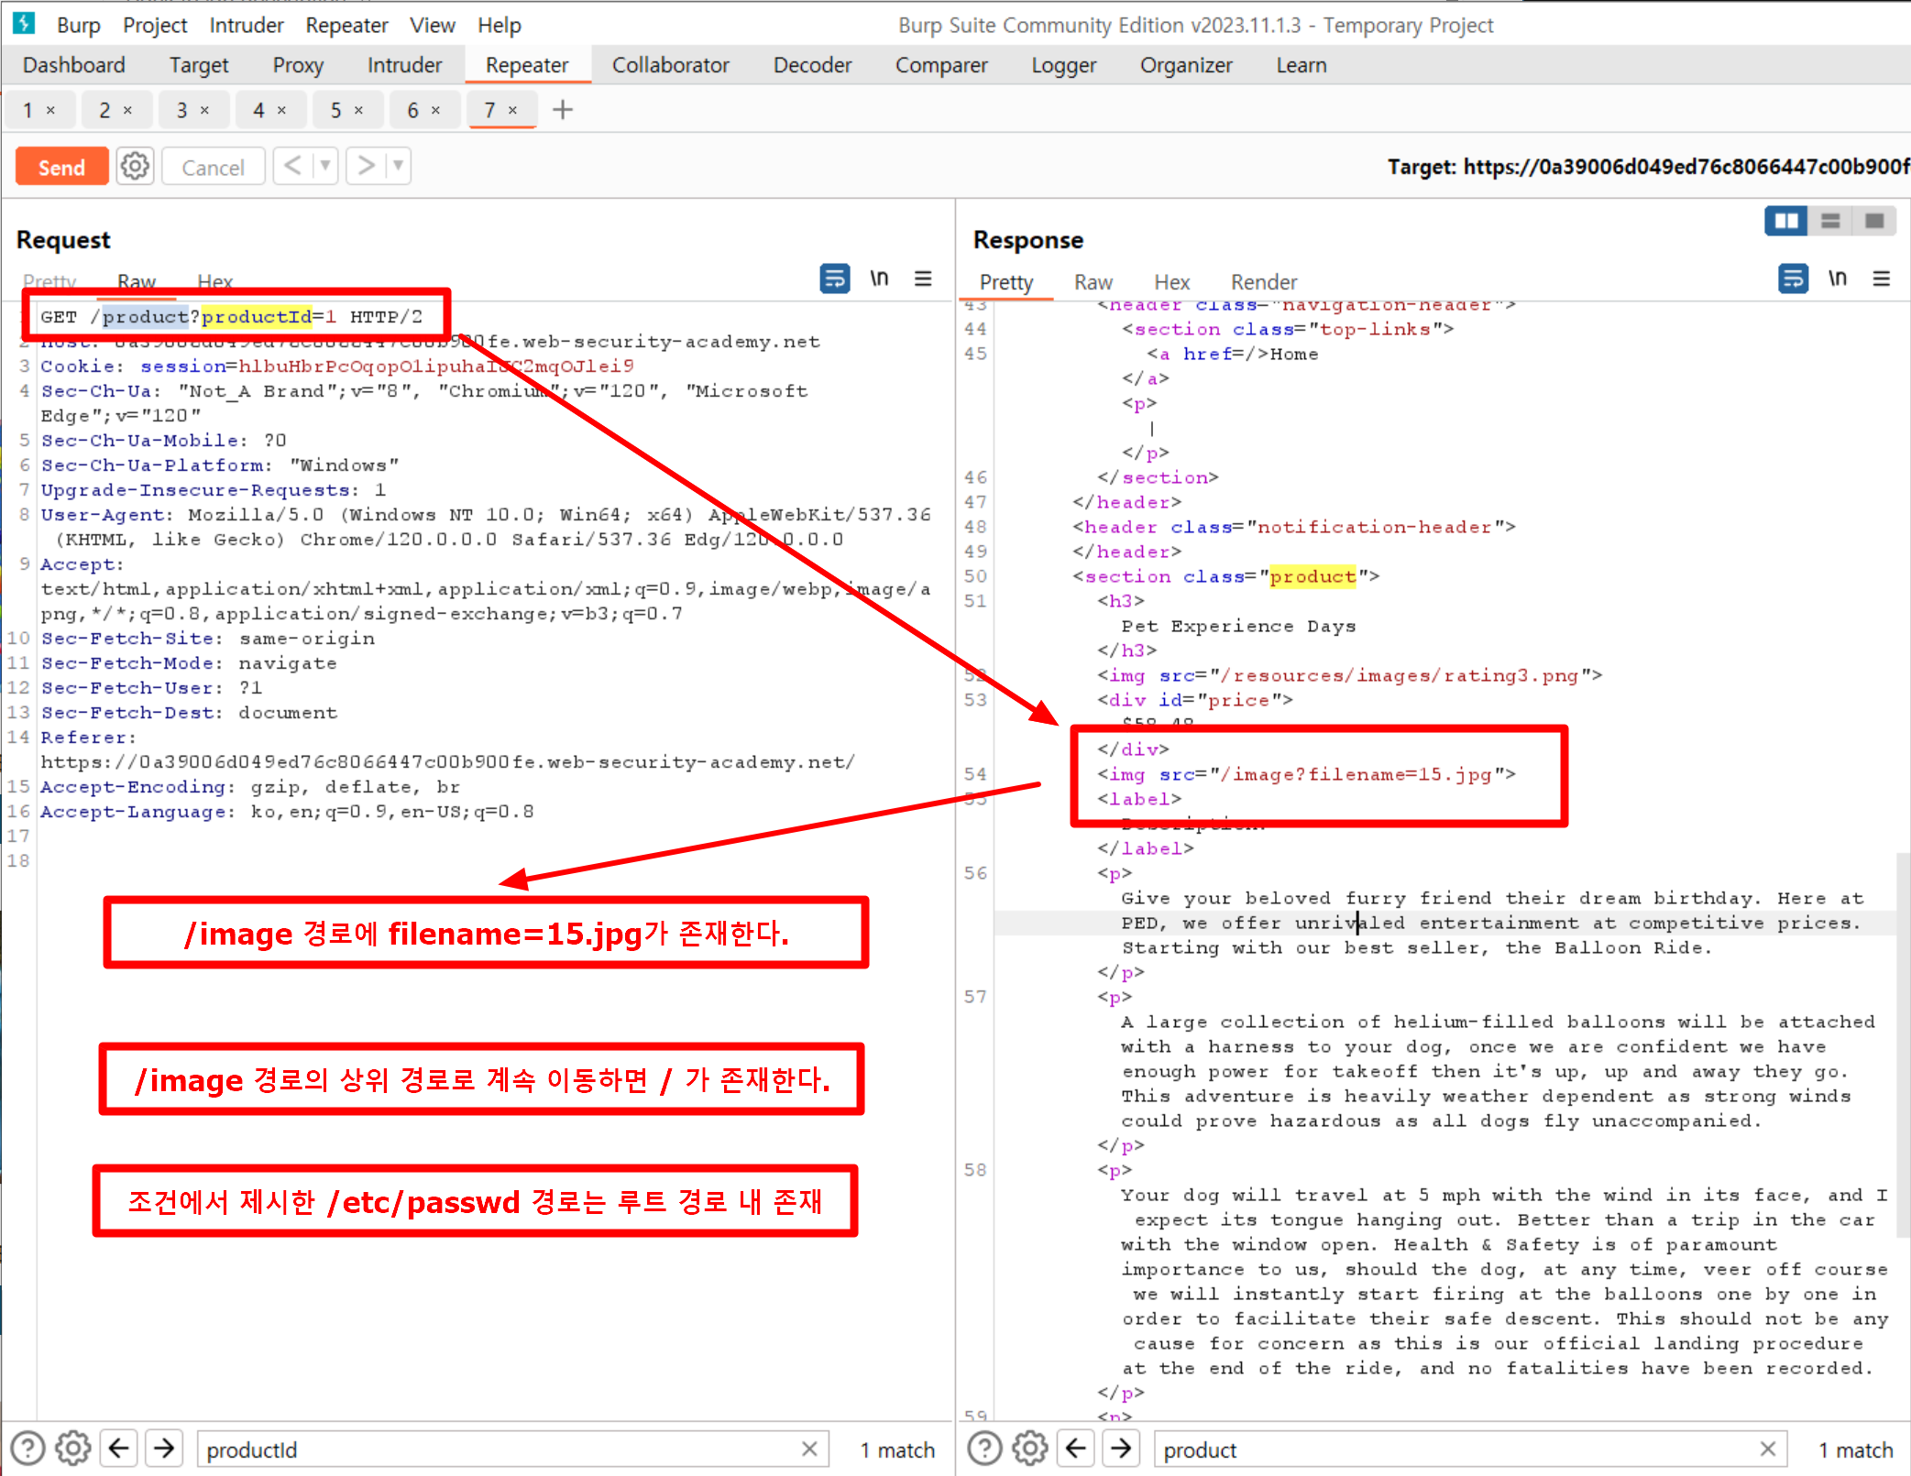Add a new Repeater tab with plus
1911x1476 pixels.
coord(562,110)
